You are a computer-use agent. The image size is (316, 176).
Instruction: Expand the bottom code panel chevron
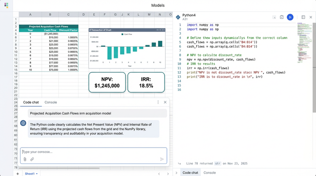click(177, 172)
